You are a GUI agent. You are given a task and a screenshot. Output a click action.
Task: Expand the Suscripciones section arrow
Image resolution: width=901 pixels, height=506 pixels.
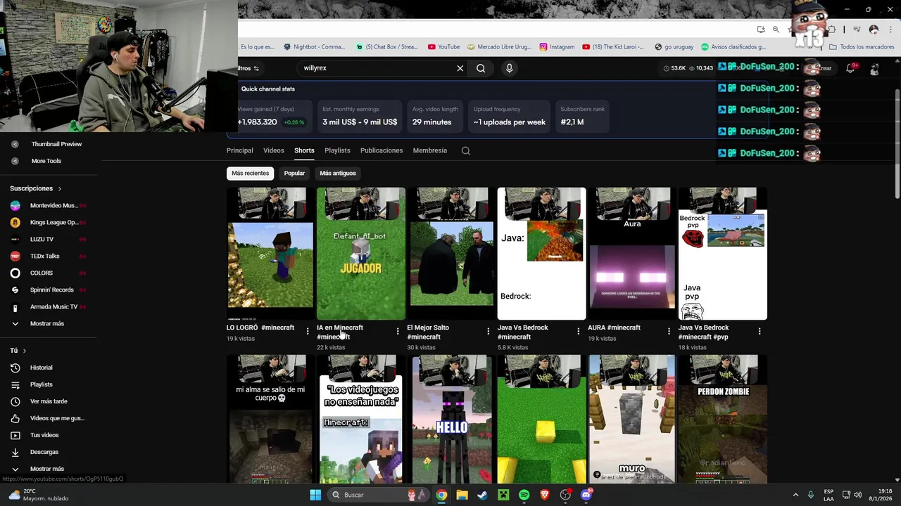tap(60, 188)
